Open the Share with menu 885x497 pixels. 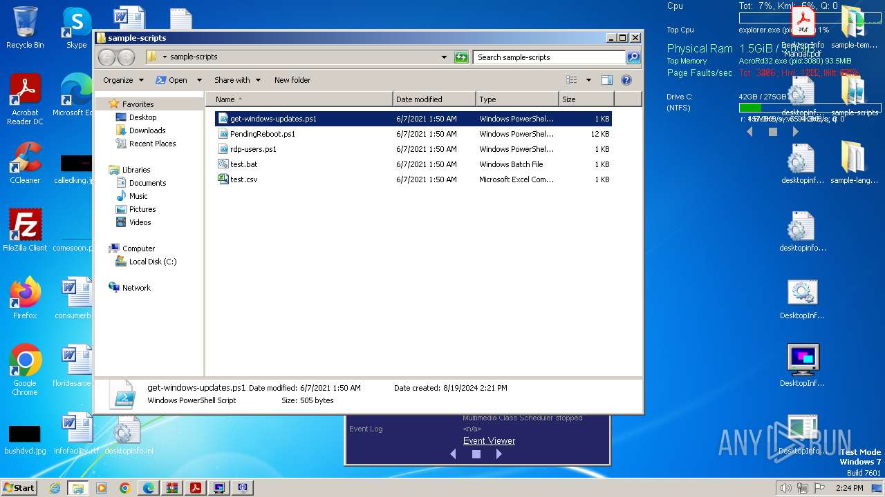coord(237,80)
